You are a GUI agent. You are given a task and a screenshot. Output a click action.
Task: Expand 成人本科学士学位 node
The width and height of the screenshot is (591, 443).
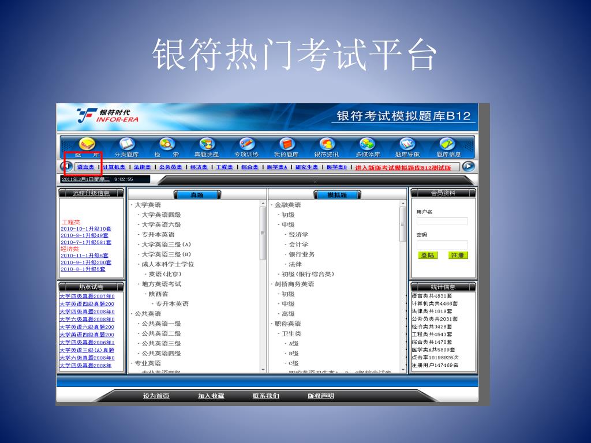168,264
